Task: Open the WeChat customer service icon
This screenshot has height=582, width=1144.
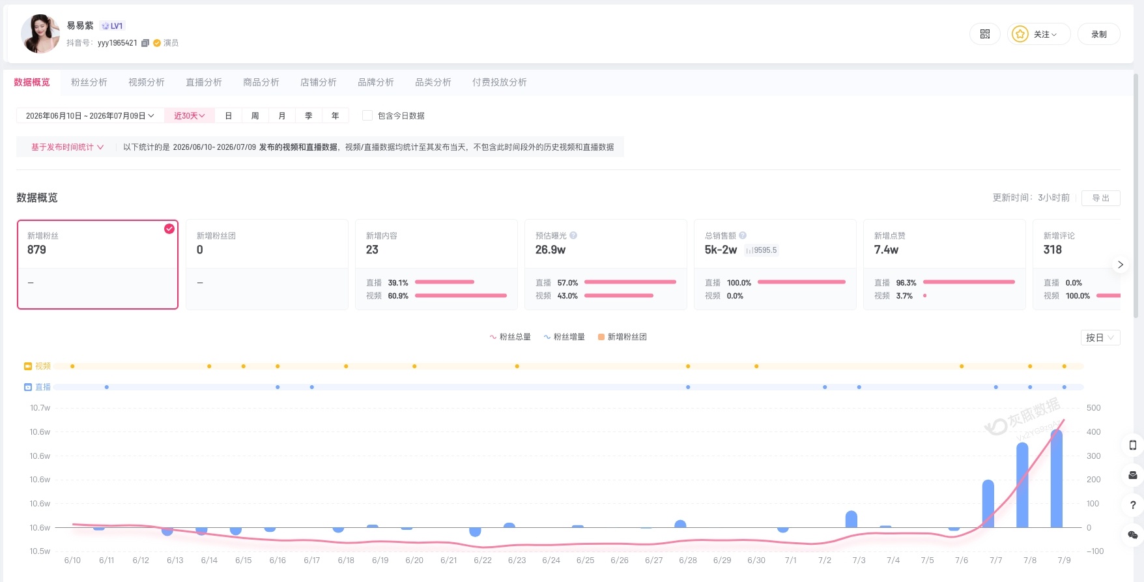Action: (x=1133, y=535)
